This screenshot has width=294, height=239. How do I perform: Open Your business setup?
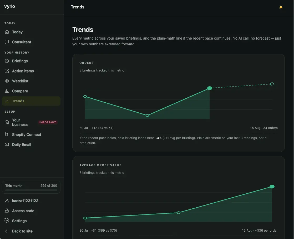point(20,122)
